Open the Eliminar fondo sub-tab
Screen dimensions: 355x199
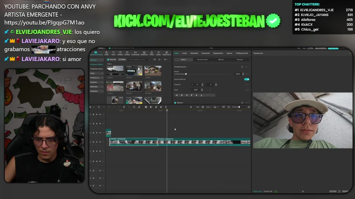coord(202,59)
